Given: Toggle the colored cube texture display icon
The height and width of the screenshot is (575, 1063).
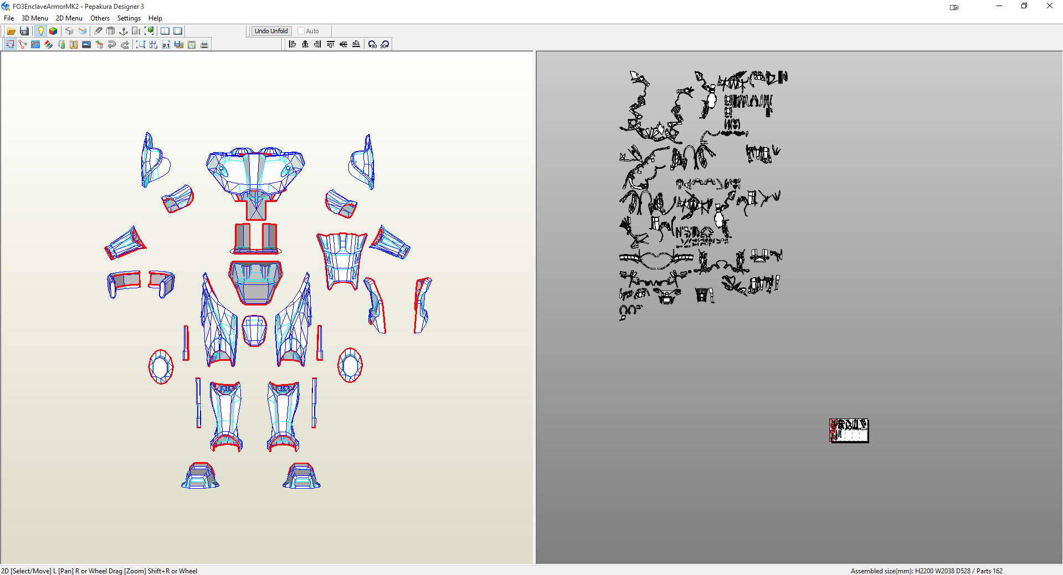Looking at the screenshot, I should click(x=53, y=31).
